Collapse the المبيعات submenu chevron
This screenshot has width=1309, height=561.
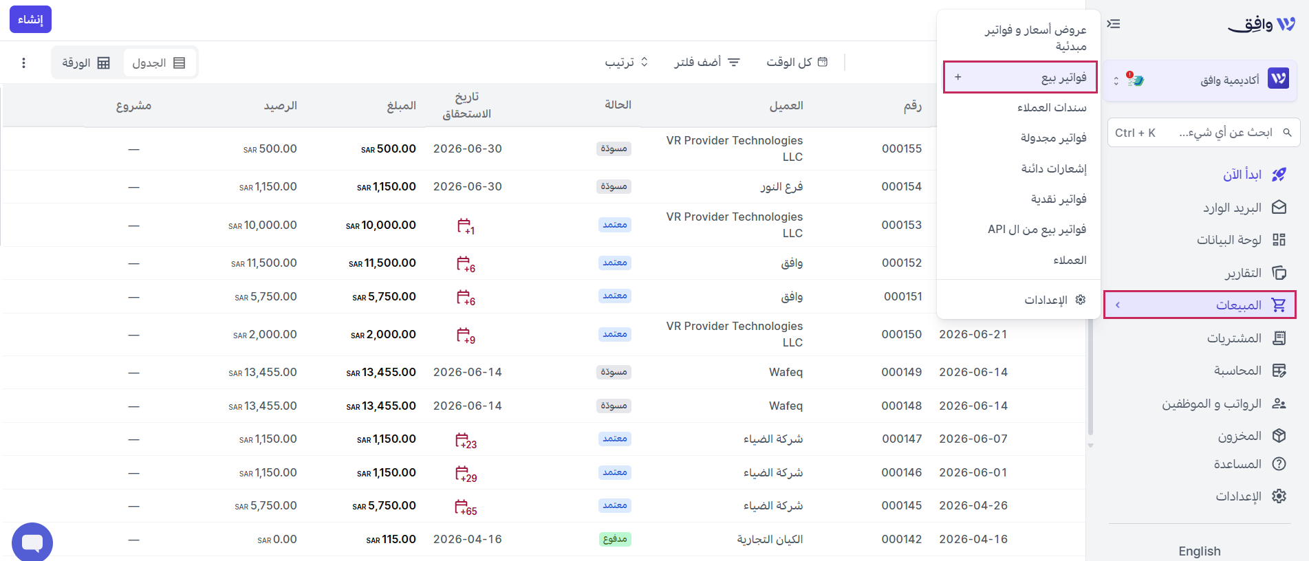tap(1118, 305)
